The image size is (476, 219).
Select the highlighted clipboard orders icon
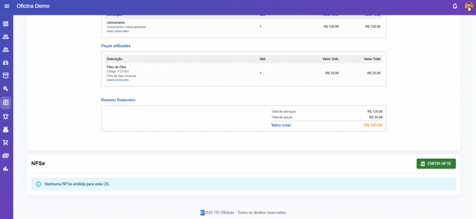coord(6,103)
